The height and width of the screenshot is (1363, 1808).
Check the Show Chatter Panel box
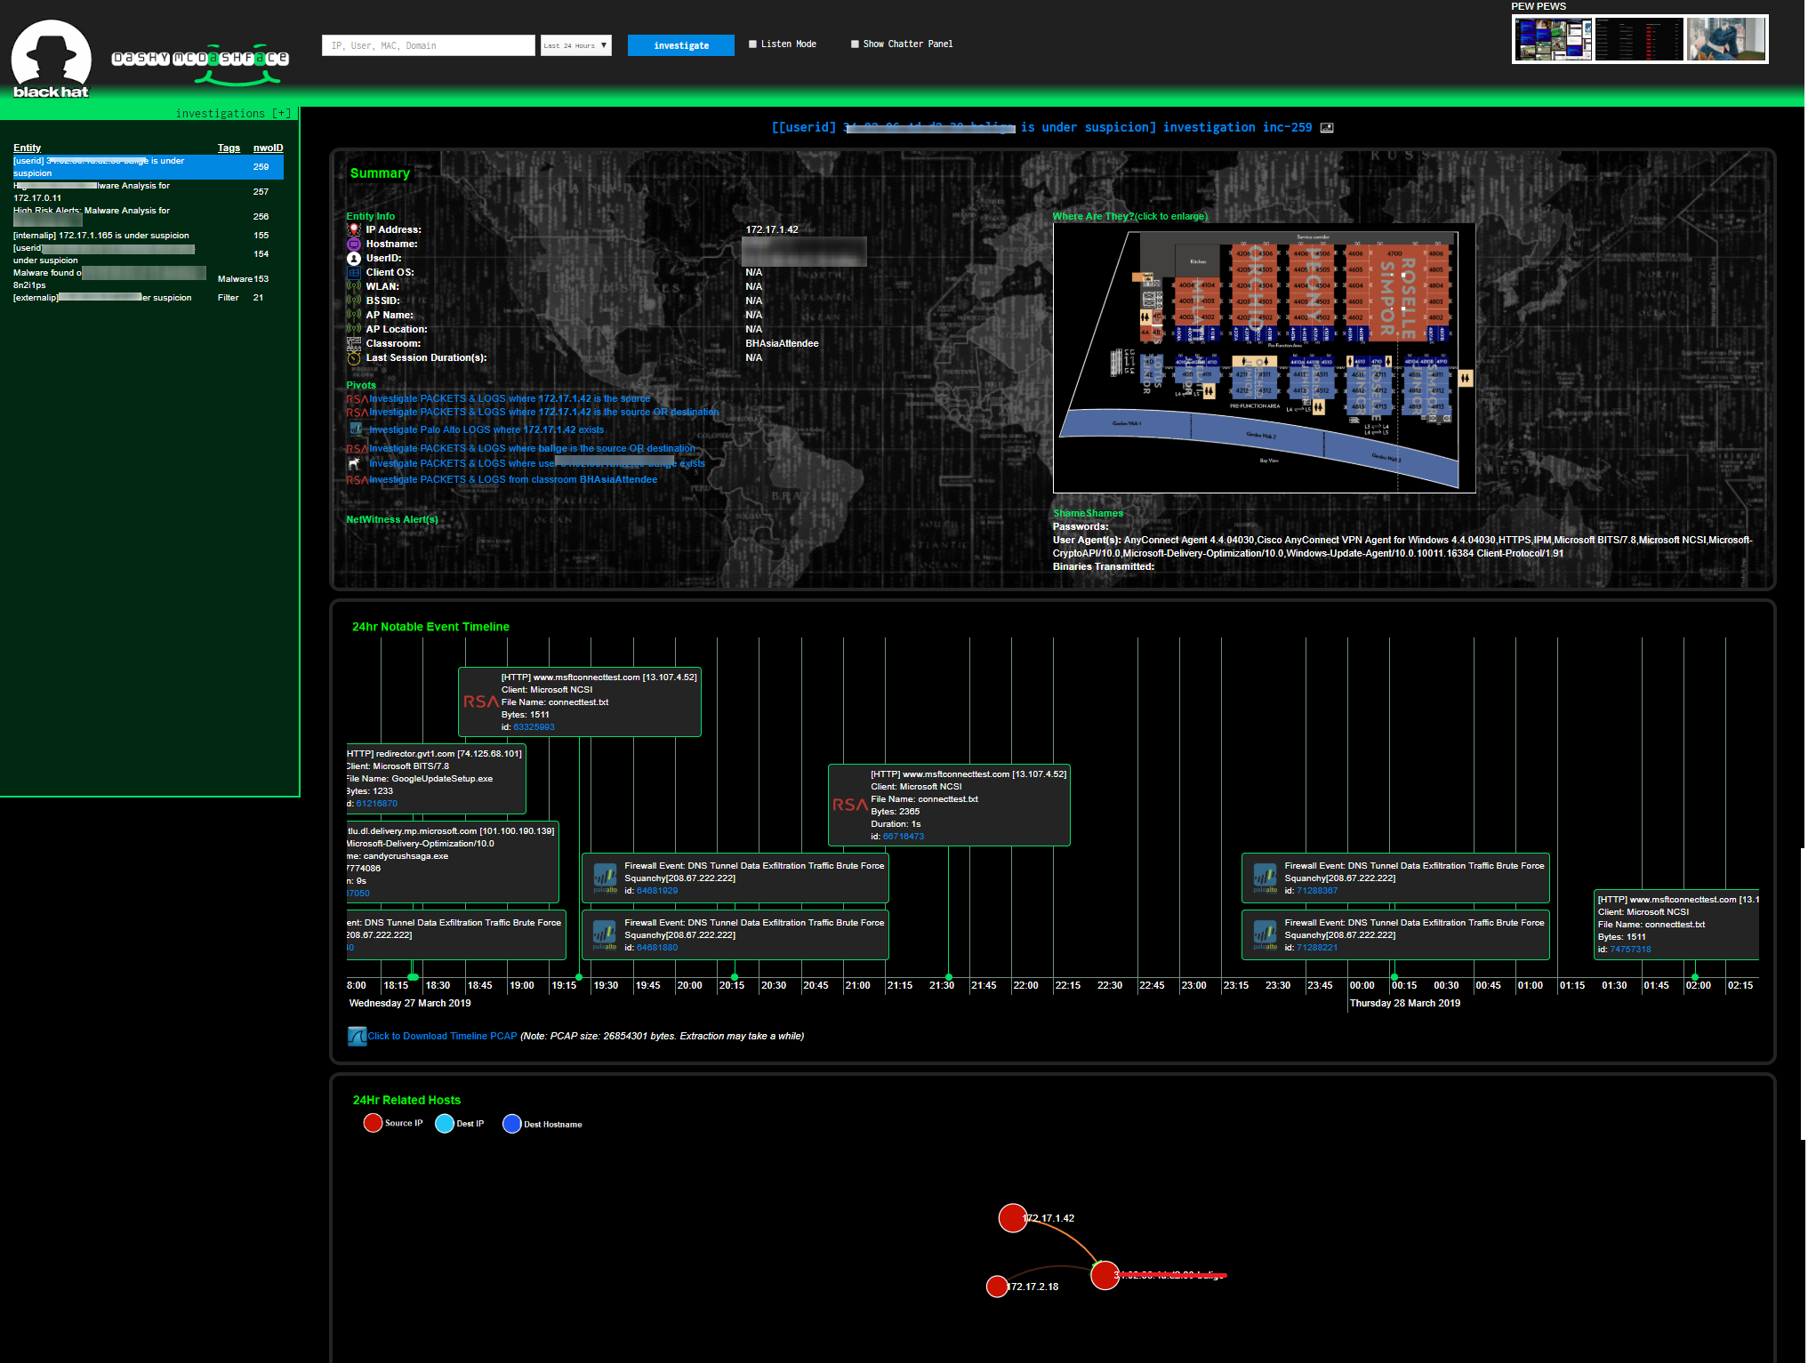[855, 44]
